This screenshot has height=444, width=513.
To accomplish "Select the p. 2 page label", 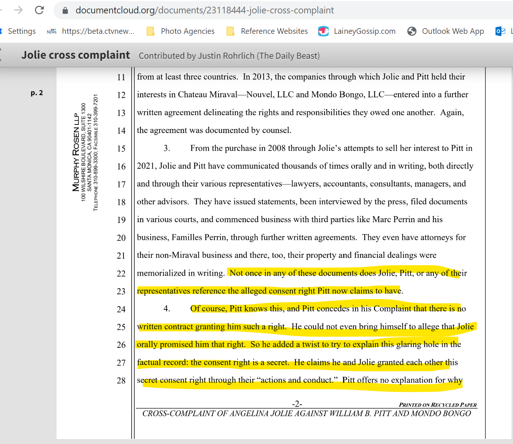I will coord(37,93).
